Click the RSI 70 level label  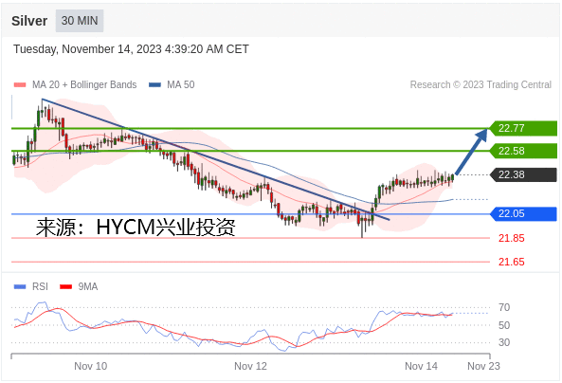coord(504,307)
